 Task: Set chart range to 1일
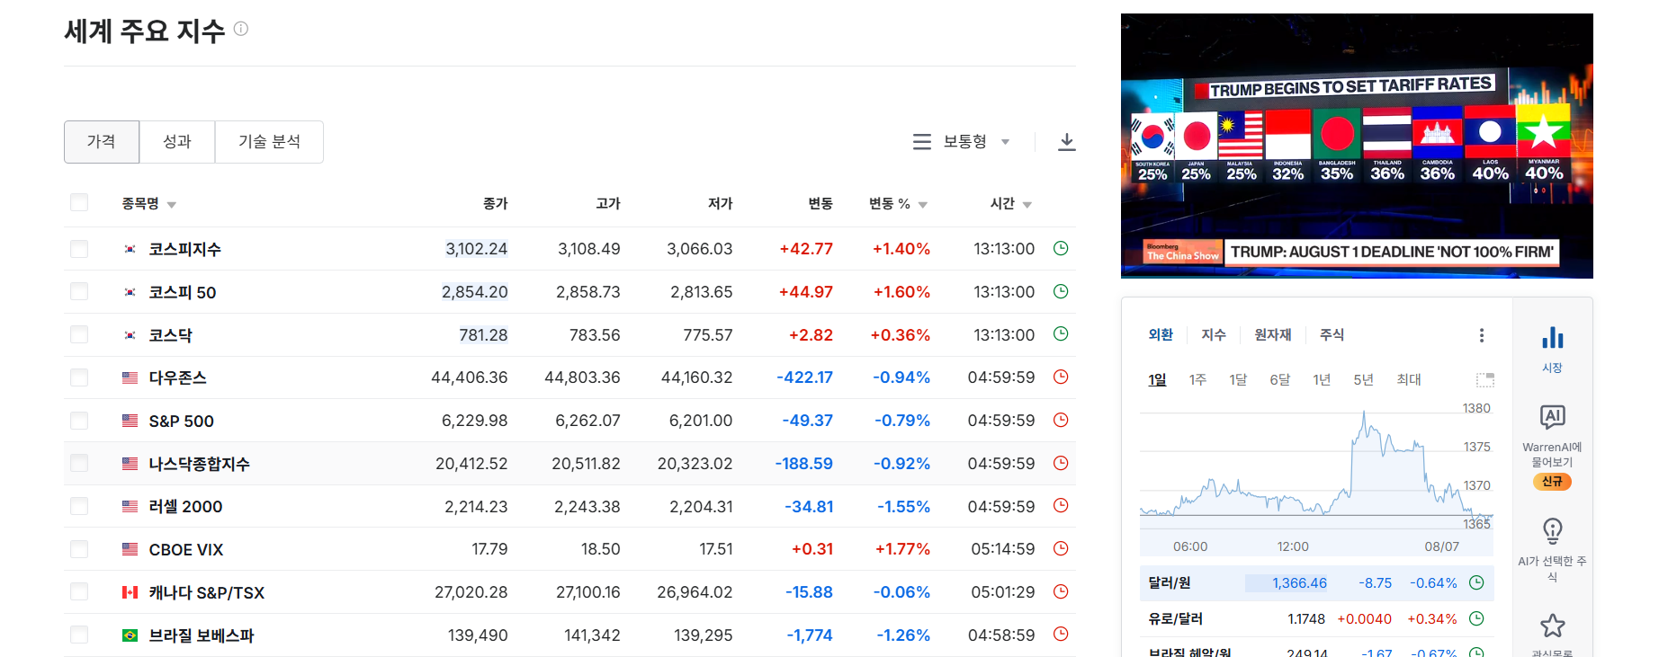pos(1157,379)
